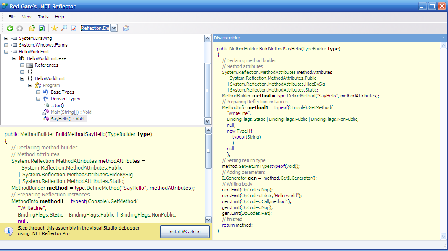Expand the '-' namespace node
448x251 pixels.
22,72
